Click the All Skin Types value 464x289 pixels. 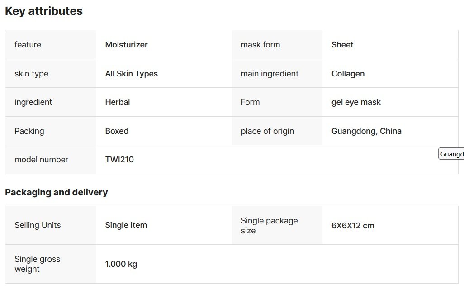131,74
